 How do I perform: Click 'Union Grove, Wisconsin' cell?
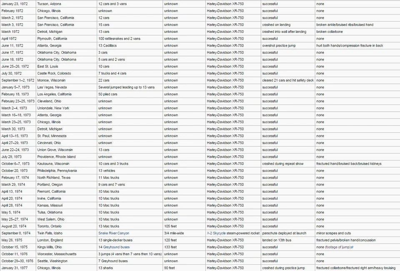click(x=66, y=150)
